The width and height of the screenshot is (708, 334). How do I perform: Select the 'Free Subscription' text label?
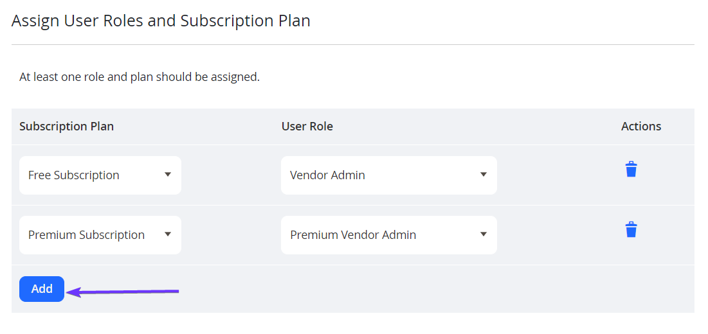73,175
